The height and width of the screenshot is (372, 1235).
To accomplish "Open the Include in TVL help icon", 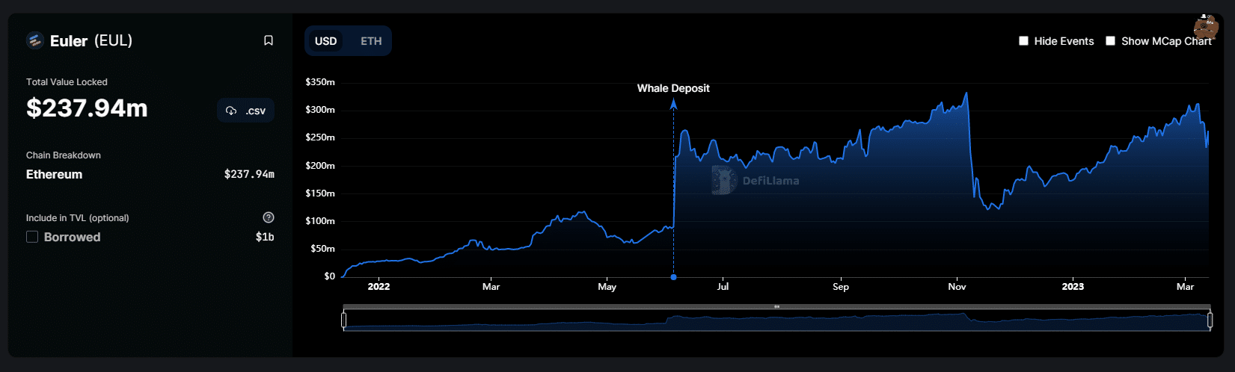I will (x=269, y=217).
